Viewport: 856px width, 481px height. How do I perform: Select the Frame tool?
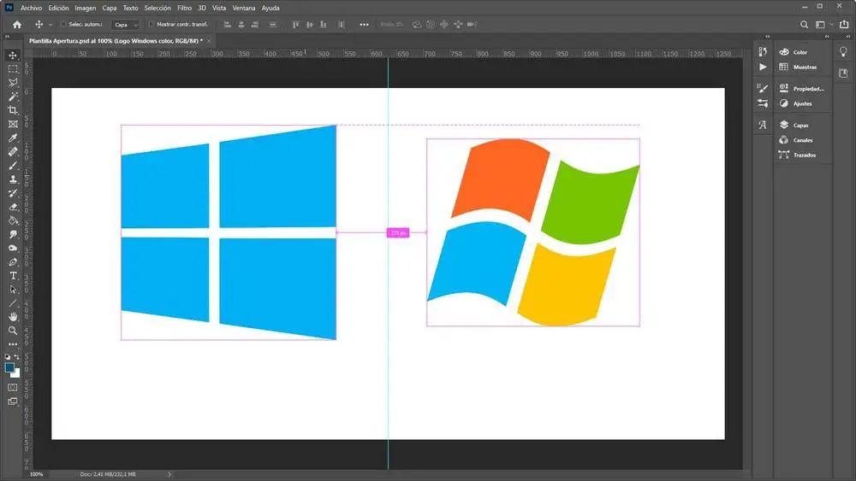click(13, 124)
